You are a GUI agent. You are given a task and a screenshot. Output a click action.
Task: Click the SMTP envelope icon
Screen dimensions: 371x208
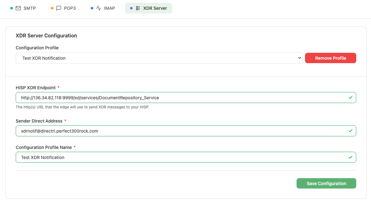point(18,8)
